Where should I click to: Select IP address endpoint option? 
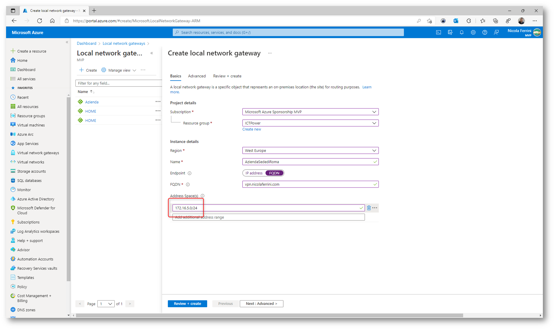[254, 173]
